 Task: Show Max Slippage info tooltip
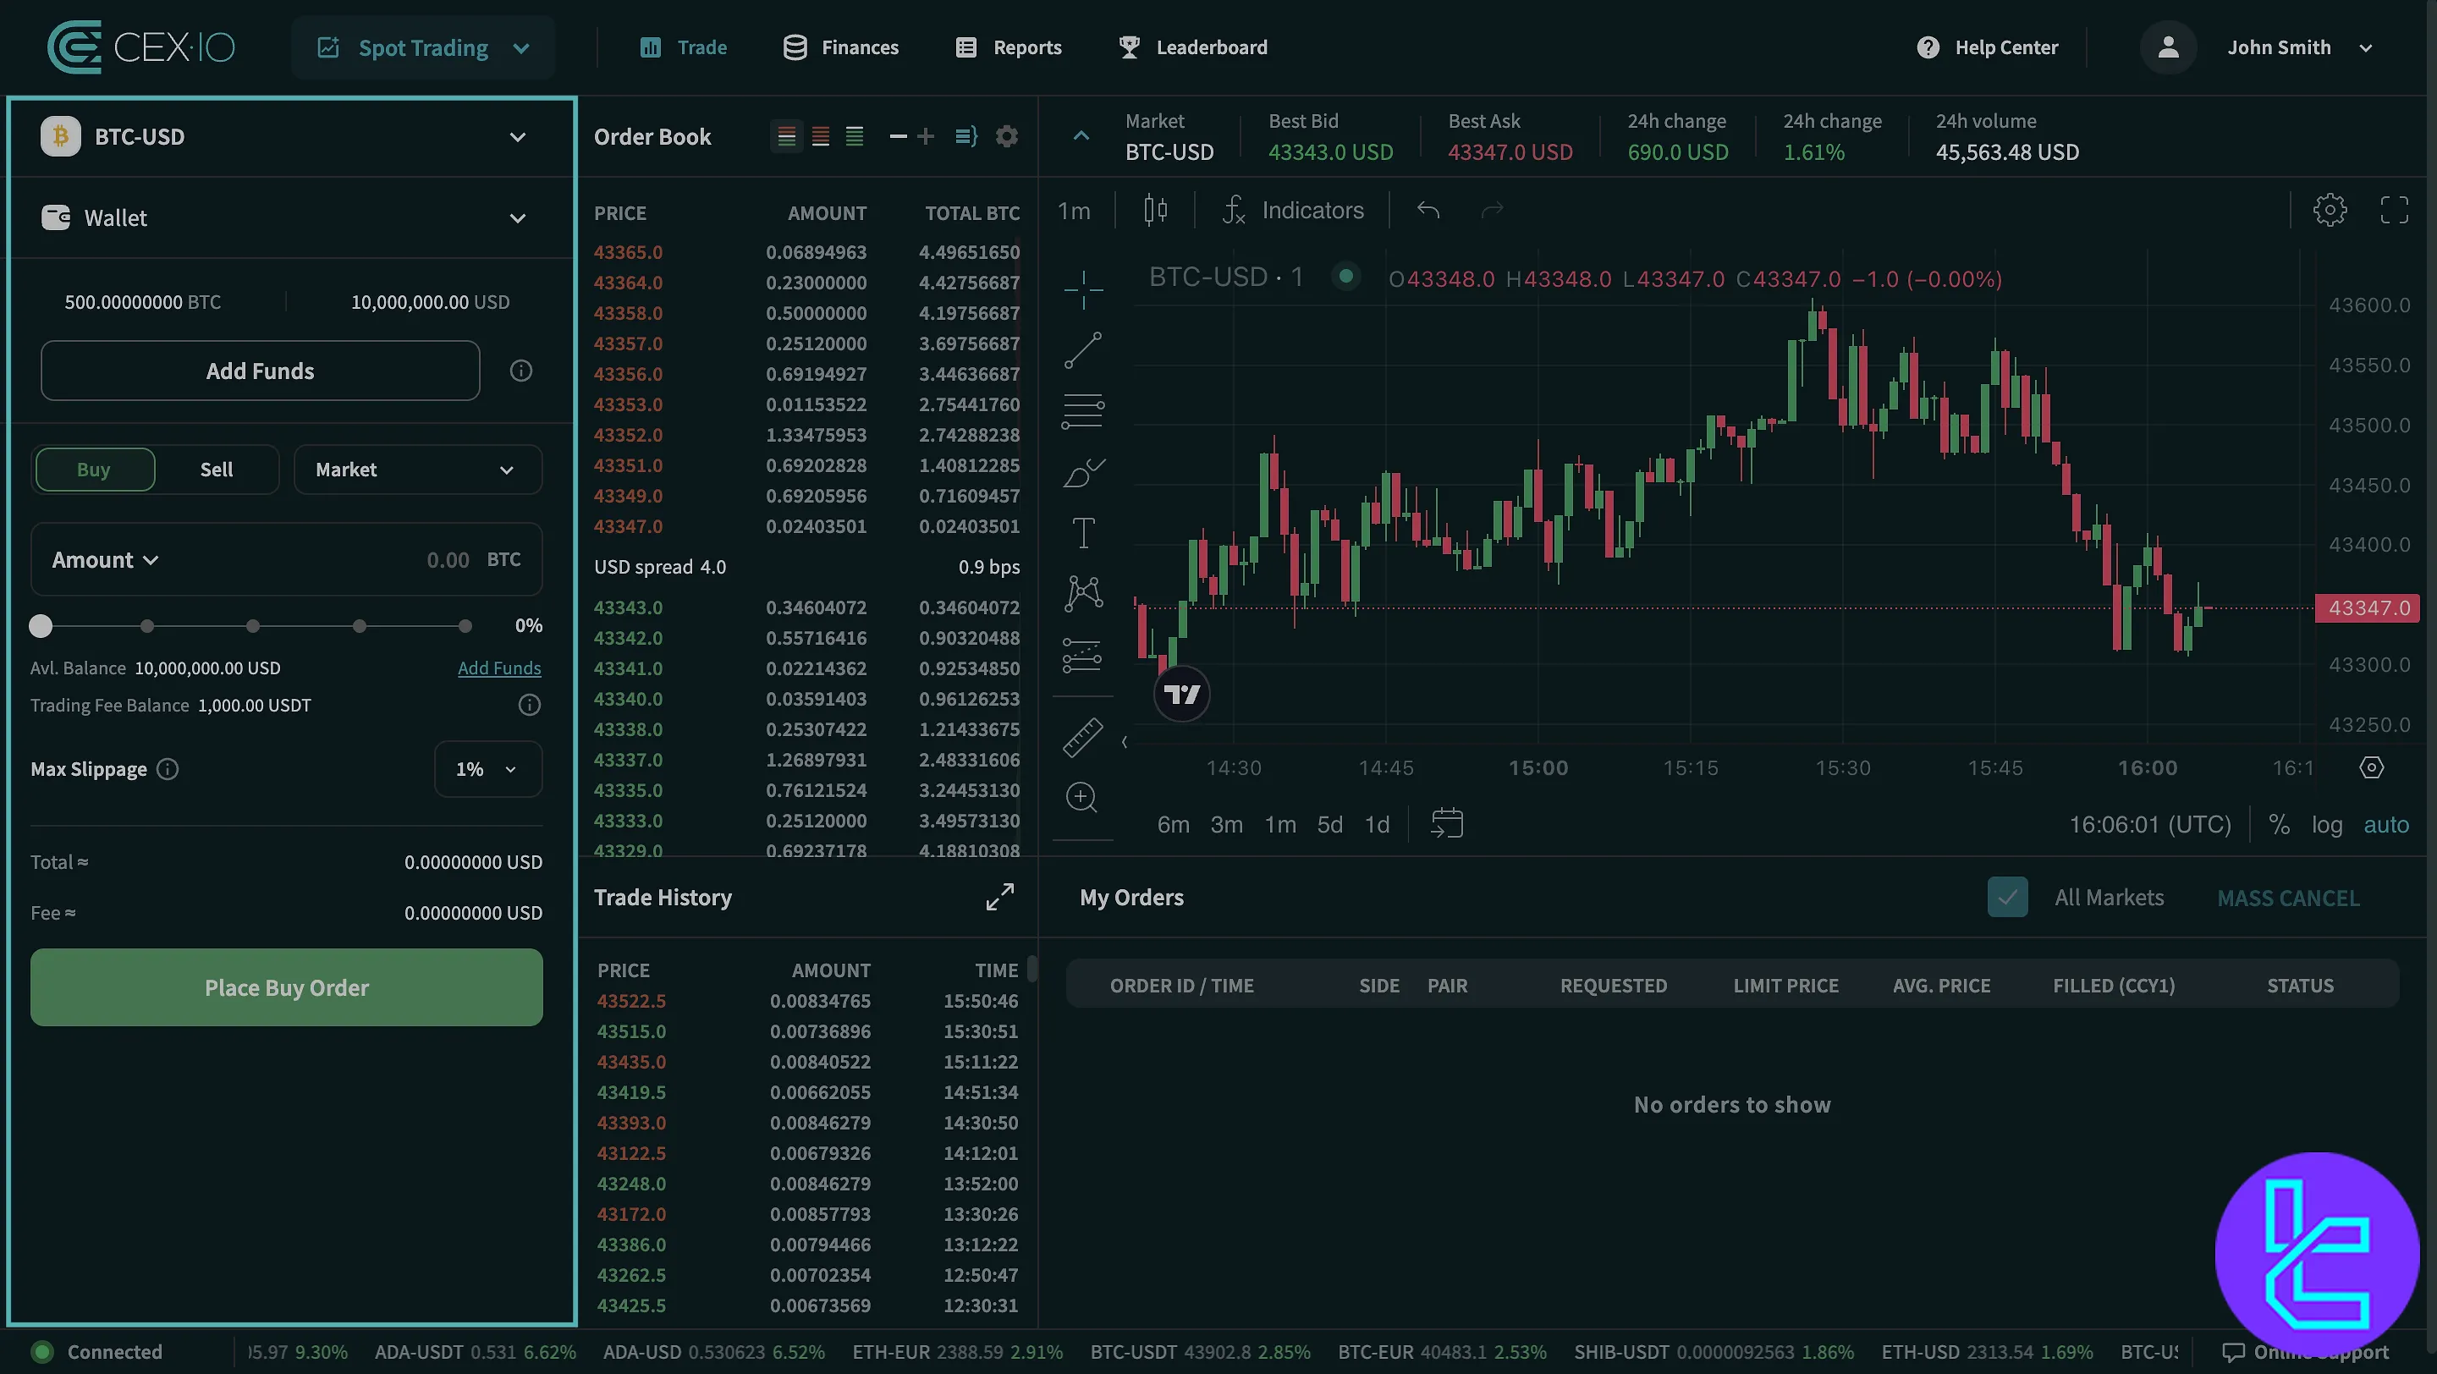tap(168, 769)
